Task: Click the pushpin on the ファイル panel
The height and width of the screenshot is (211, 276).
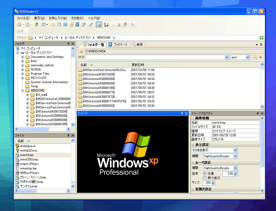Action: click(x=68, y=135)
